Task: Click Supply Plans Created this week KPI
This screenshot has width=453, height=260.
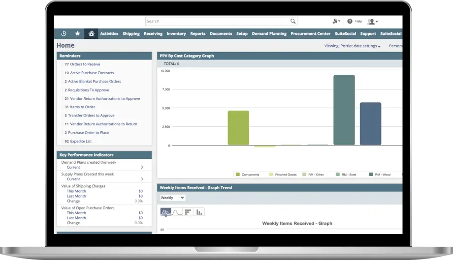Action: (x=88, y=174)
